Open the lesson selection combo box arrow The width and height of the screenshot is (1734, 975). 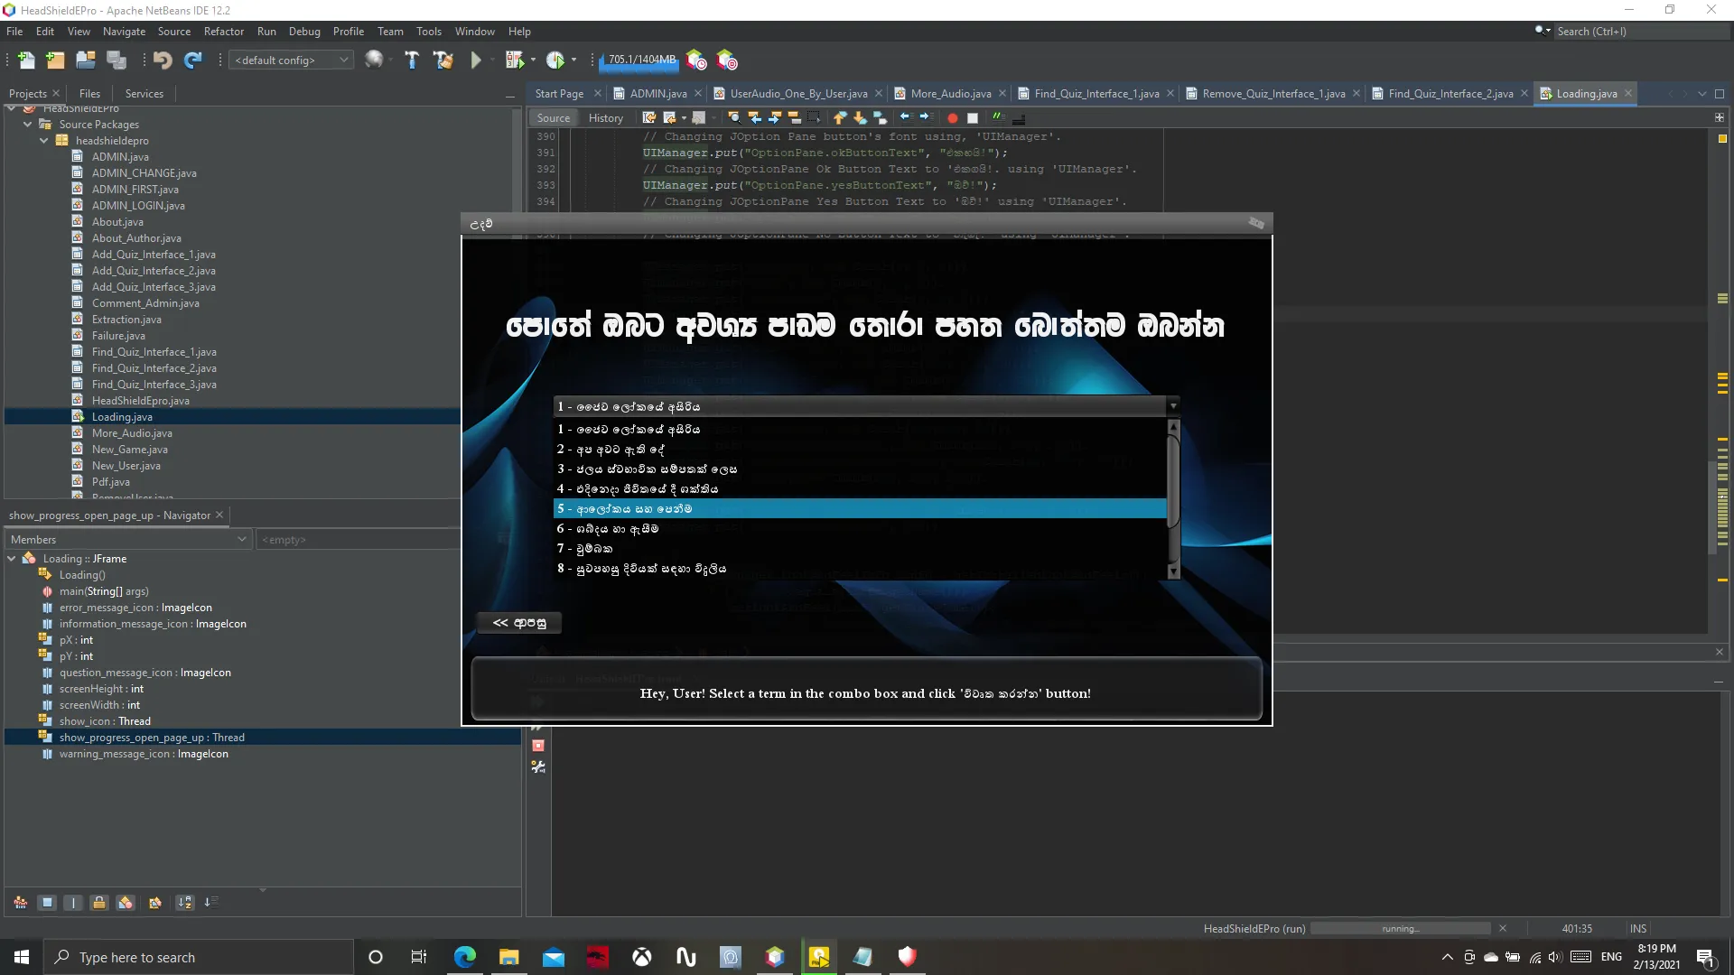coord(1172,406)
